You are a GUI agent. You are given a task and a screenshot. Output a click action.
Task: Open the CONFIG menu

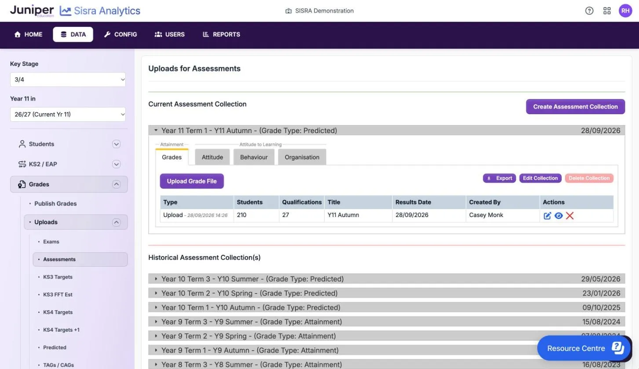pyautogui.click(x=120, y=34)
